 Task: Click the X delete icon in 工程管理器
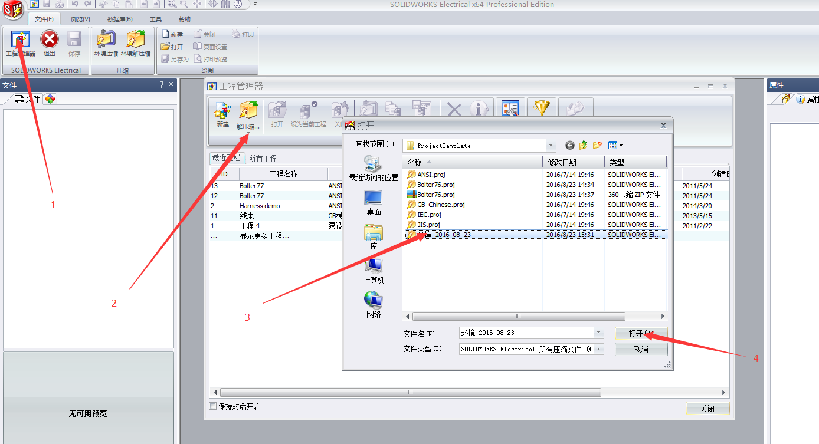point(454,109)
